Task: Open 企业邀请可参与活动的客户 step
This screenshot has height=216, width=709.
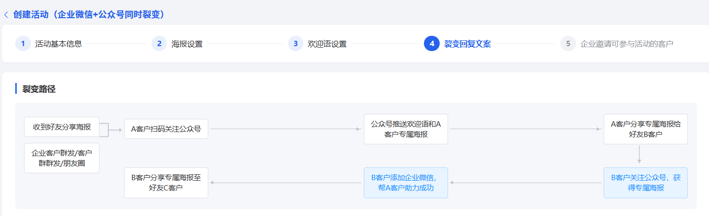Action: coord(627,44)
